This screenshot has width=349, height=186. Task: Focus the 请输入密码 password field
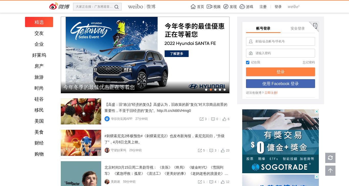281,53
